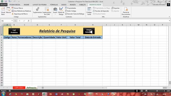Open the CadProdutos sheet tab
This screenshot has height=96, width=171.
[19, 88]
